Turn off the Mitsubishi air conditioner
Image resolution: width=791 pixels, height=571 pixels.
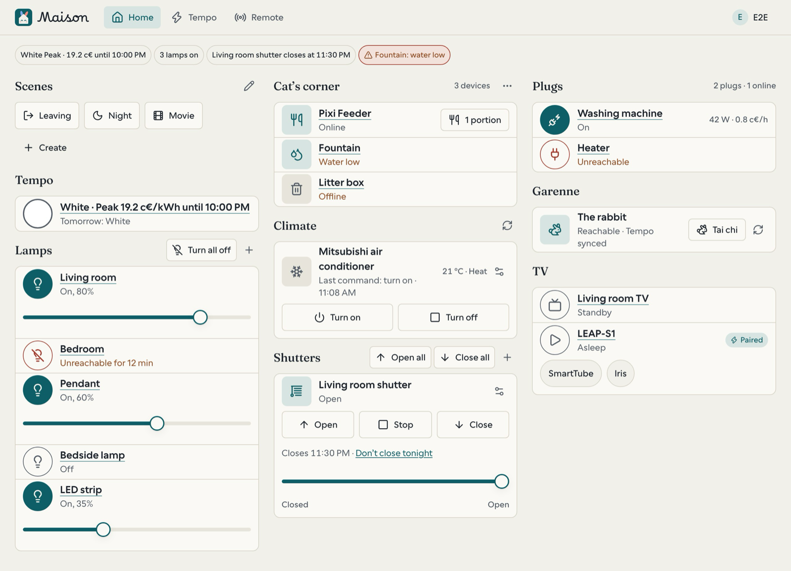(x=453, y=317)
